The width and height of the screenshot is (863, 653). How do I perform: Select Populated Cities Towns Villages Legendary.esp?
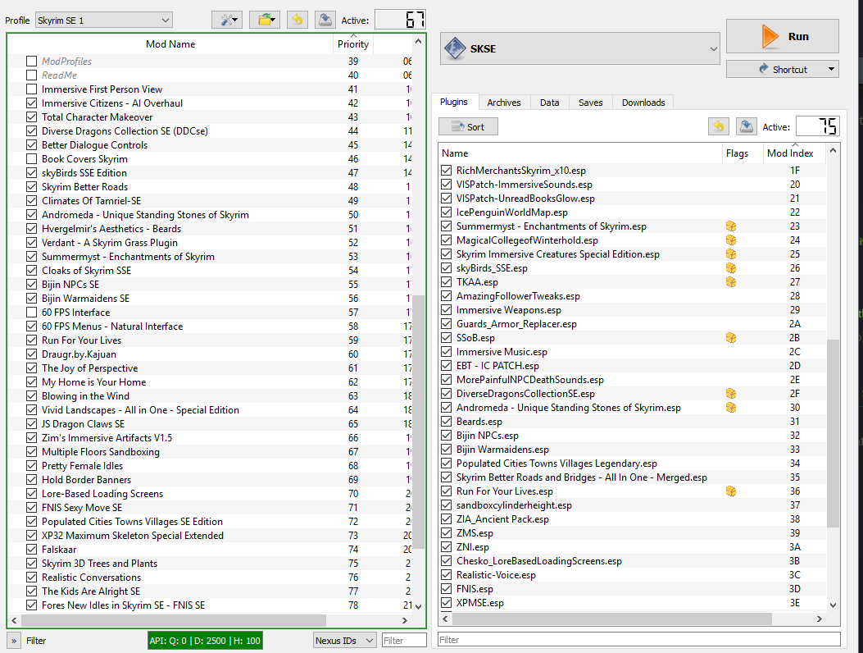[x=632, y=463]
